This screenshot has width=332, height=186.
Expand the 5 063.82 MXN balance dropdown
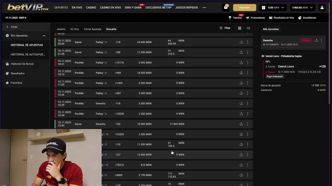point(312,8)
